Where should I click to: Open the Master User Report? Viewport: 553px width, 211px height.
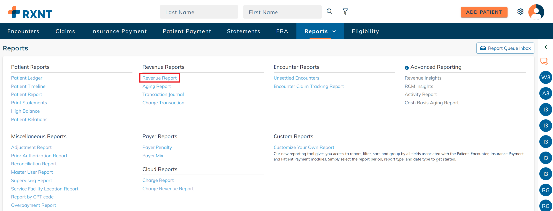(x=32, y=172)
